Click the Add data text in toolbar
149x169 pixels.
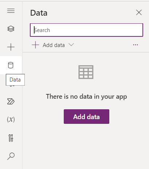click(54, 45)
